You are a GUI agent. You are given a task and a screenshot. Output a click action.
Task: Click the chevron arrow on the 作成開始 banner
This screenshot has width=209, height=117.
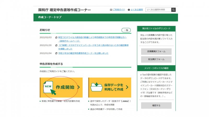(x=79, y=87)
